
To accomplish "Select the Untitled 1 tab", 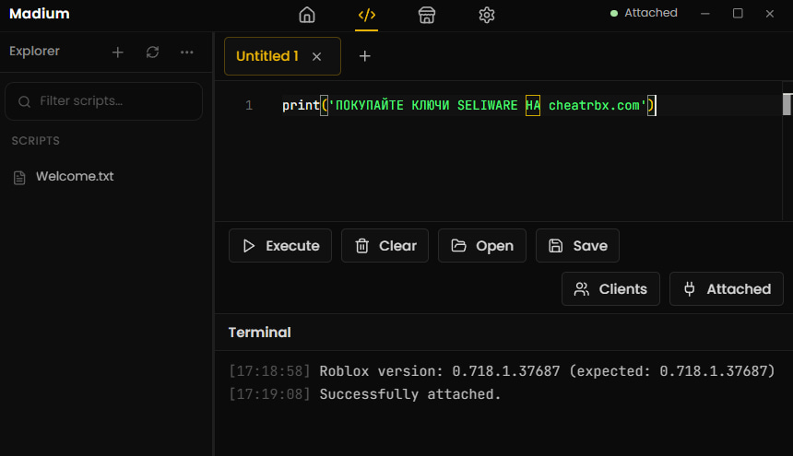I will 282,56.
